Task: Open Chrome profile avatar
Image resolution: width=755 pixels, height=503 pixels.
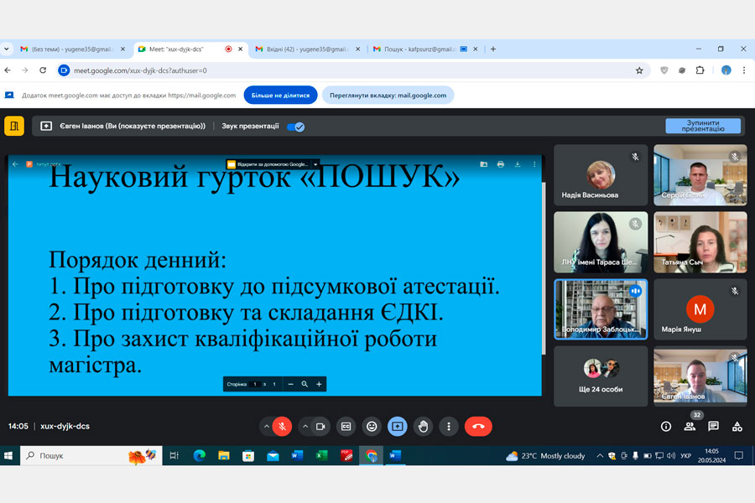Action: 726,70
